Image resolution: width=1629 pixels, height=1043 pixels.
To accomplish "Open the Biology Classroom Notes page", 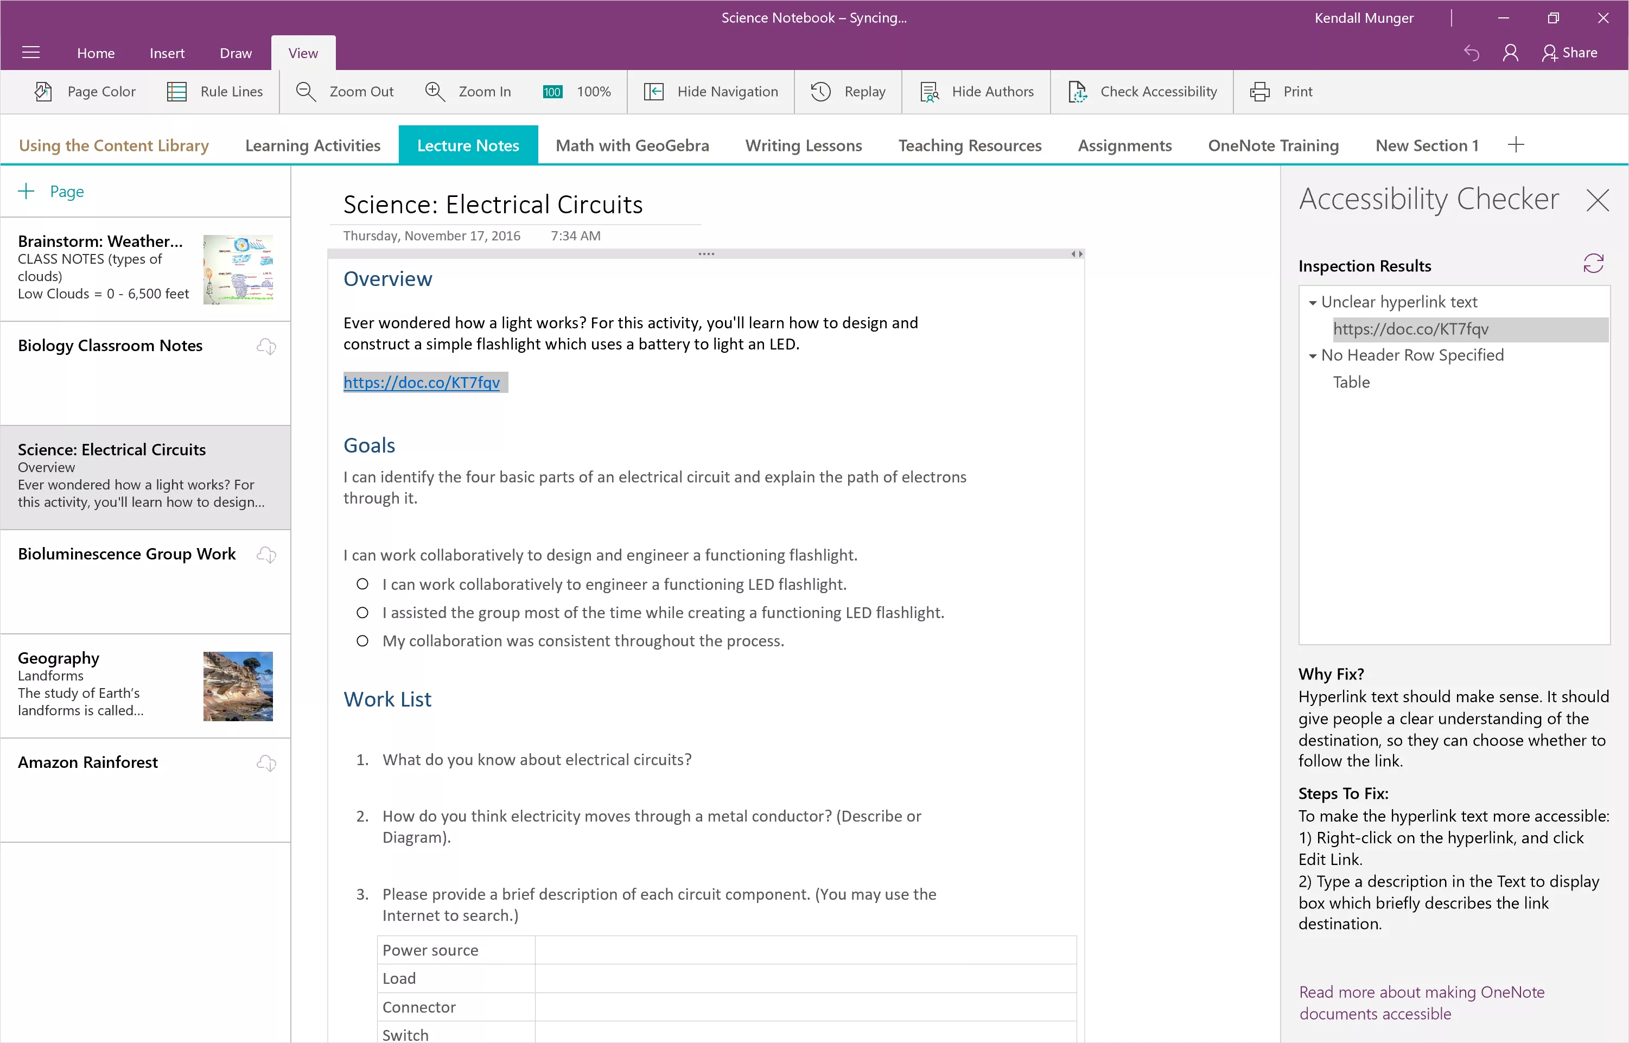I will tap(145, 373).
